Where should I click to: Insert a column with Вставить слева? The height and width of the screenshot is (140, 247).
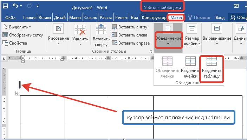(x=130, y=35)
